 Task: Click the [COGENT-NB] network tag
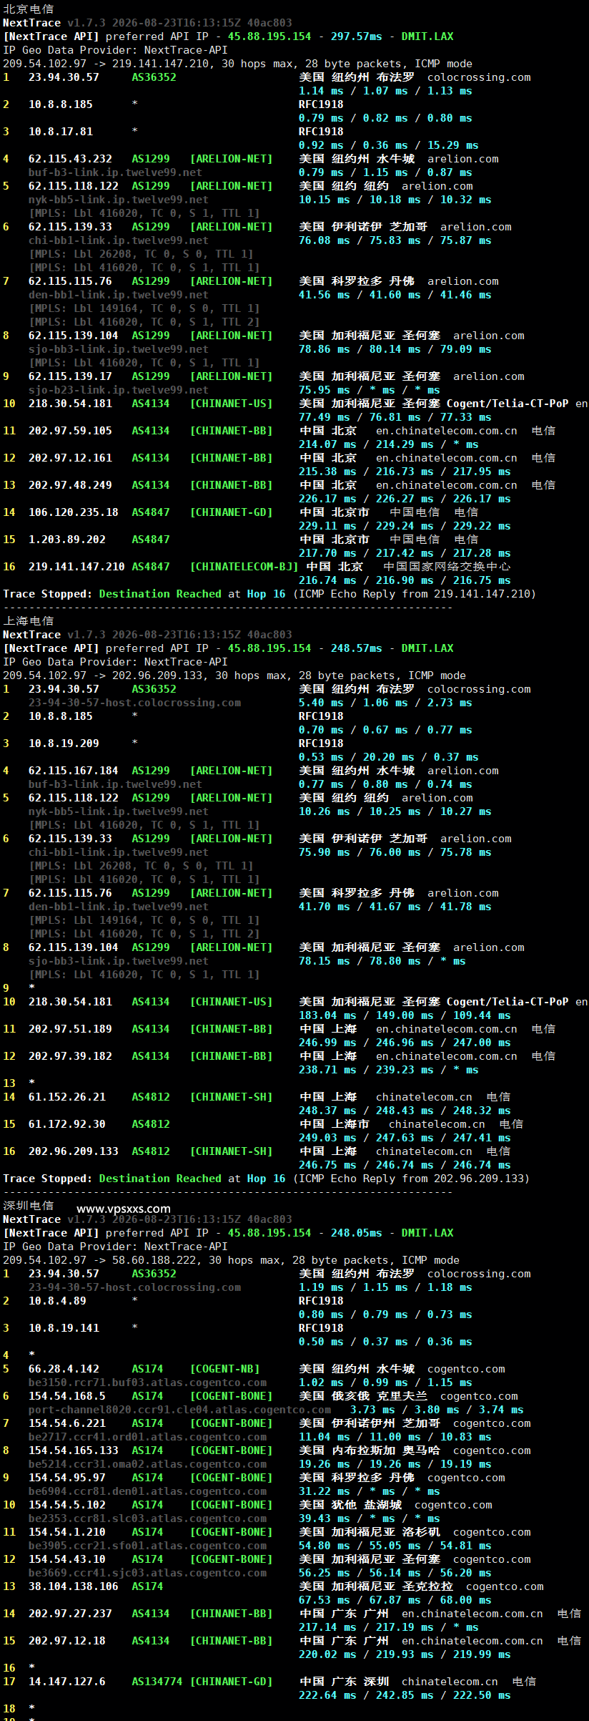pyautogui.click(x=224, y=1369)
